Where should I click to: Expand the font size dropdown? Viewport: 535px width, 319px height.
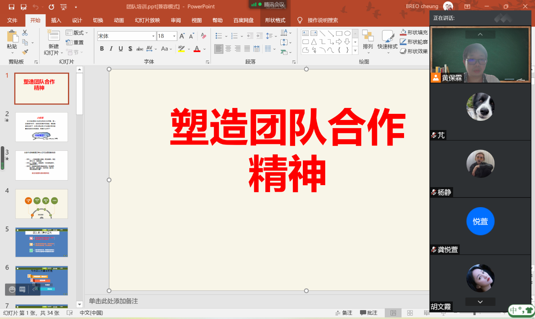pyautogui.click(x=174, y=36)
